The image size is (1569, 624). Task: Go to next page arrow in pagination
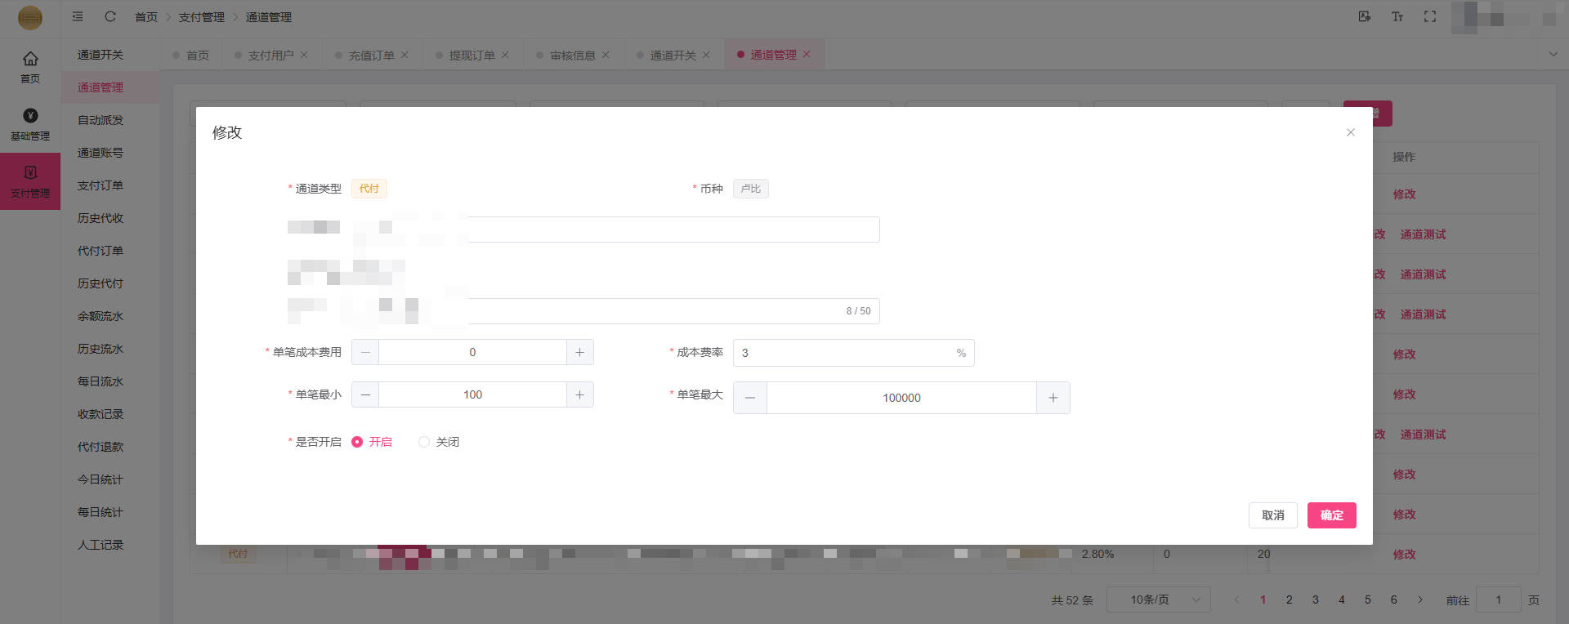click(x=1420, y=599)
